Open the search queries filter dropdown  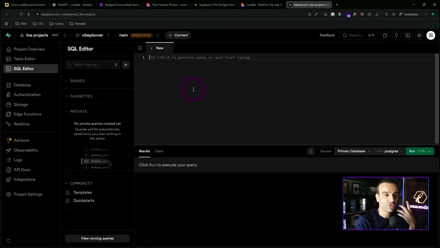[116, 64]
